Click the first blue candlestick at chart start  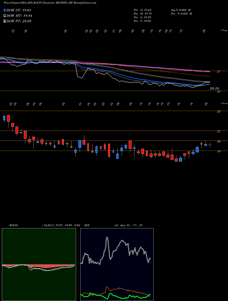(x=4, y=118)
